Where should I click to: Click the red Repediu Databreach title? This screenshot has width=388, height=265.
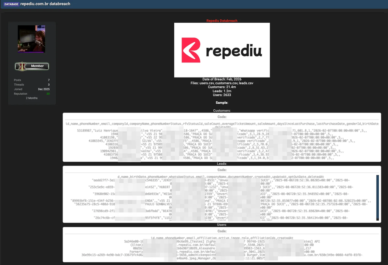click(x=222, y=20)
